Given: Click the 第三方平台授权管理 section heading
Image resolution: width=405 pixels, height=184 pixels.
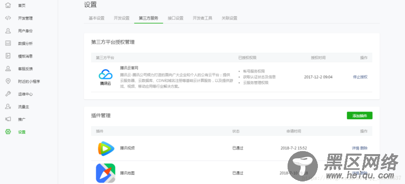Looking at the screenshot, I should (x=113, y=42).
